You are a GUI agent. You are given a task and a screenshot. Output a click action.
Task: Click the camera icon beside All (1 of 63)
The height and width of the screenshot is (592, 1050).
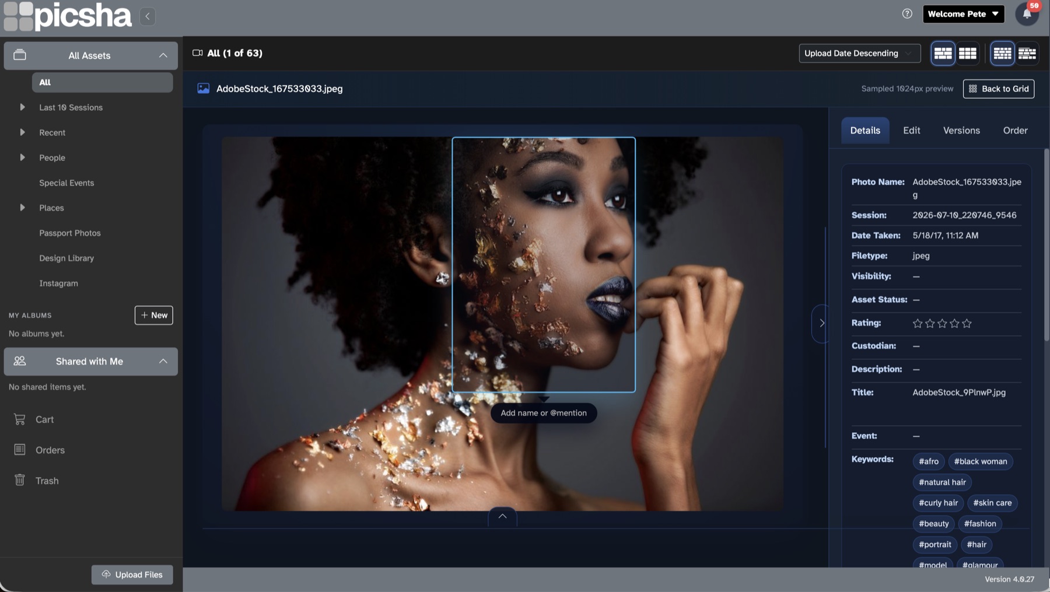click(x=198, y=53)
